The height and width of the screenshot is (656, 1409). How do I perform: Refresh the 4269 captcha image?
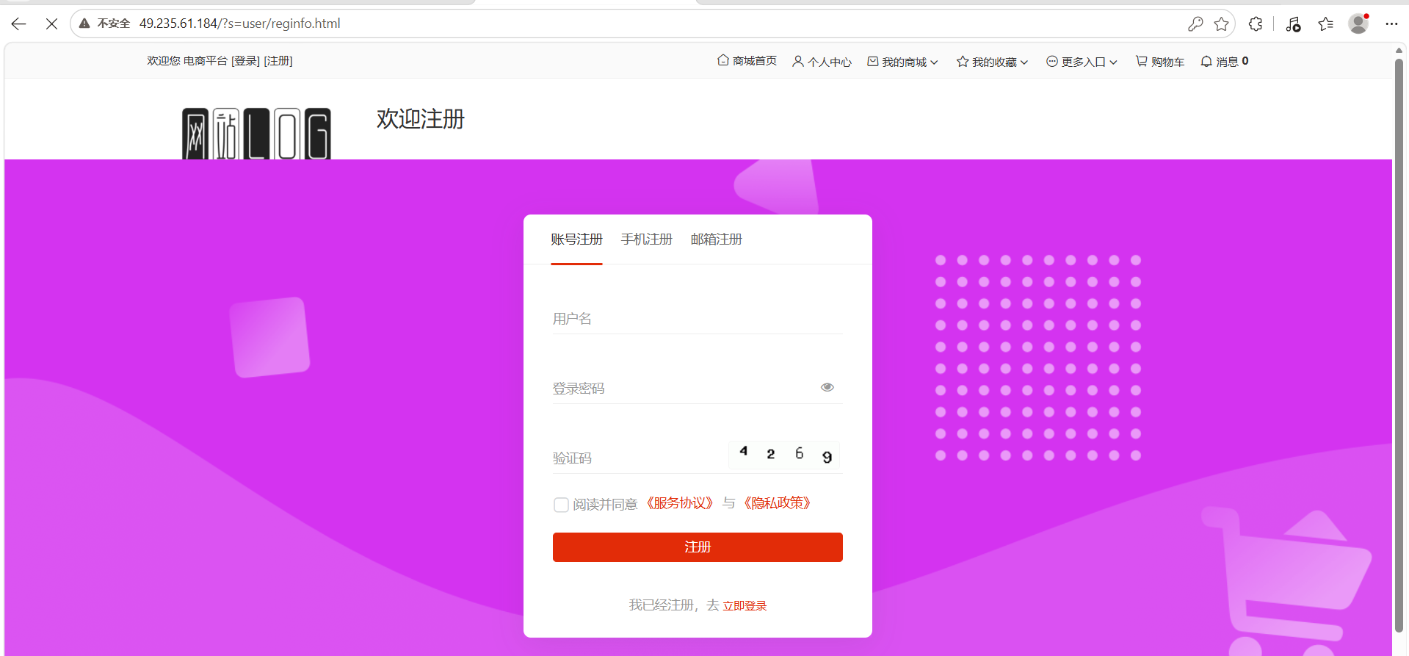[784, 455]
